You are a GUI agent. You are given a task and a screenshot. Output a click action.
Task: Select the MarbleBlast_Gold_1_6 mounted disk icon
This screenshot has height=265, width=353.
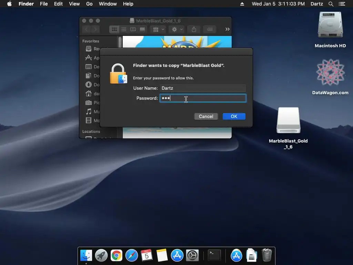289,120
